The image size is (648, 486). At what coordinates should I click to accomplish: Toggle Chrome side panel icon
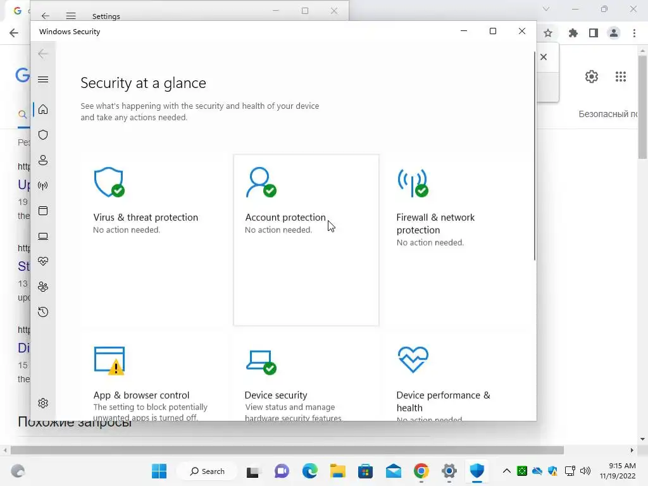click(594, 33)
